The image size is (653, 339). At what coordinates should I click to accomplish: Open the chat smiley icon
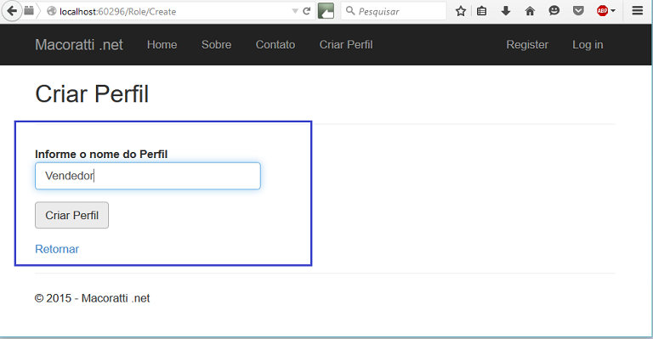coord(554,11)
